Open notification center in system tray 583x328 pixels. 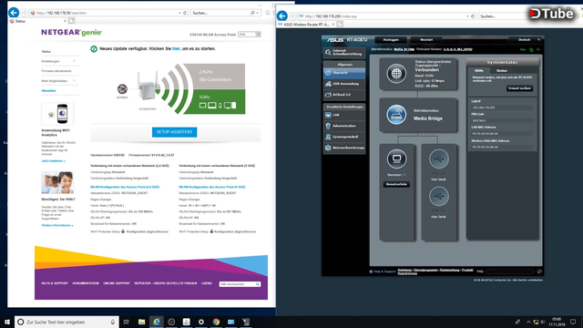[x=573, y=322]
